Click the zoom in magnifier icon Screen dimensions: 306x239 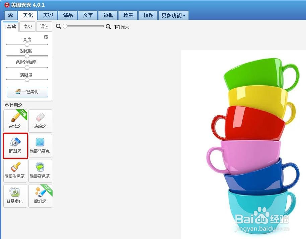[x=108, y=27]
